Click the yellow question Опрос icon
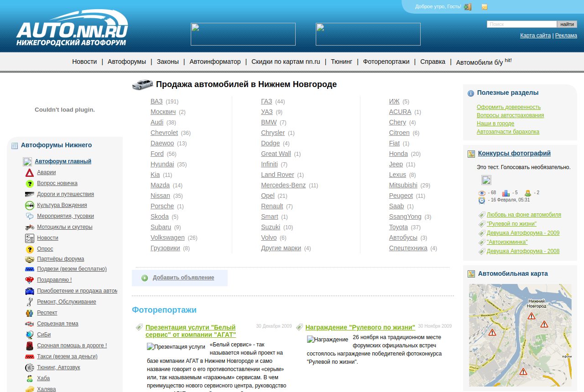 point(30,249)
